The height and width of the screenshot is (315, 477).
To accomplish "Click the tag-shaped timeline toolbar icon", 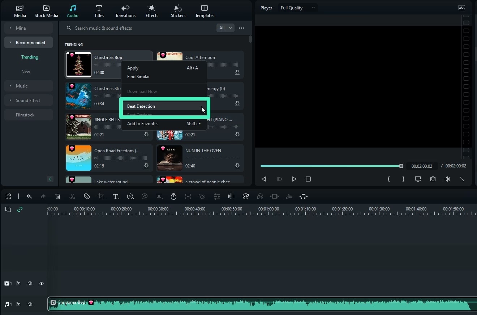I will coord(87,196).
